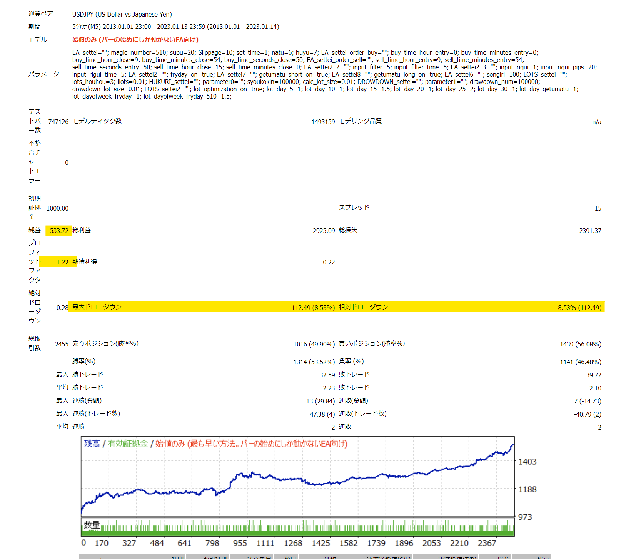Select average winning trade value 2.23
Viewport: 641px width, 559px height.
pyautogui.click(x=329, y=388)
